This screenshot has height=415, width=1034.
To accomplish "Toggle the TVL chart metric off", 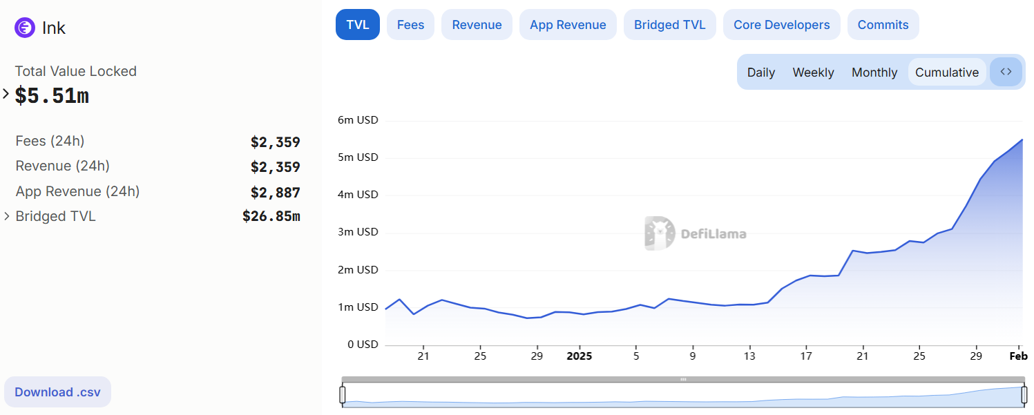I will (357, 25).
